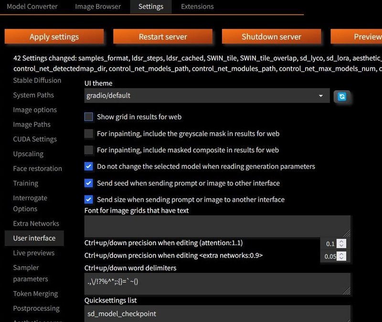The height and width of the screenshot is (322, 382).
Task: Open the Upscaling settings section
Action: point(28,154)
